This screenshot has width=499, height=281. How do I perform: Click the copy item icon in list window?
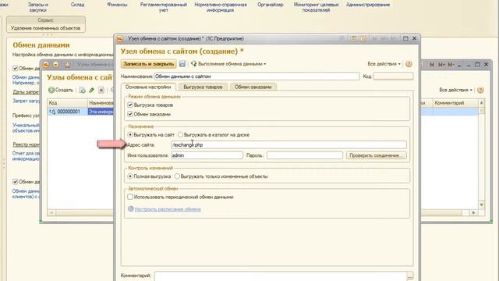[82, 91]
